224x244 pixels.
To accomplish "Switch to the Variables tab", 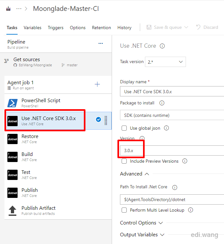I will tap(33, 28).
